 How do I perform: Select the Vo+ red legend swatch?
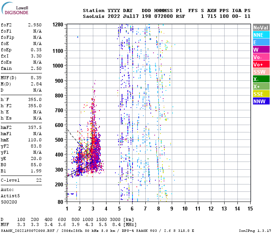coord(261,64)
